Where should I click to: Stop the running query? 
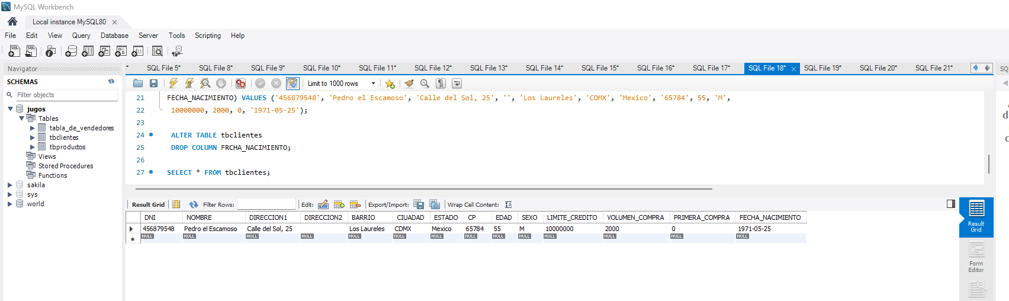[x=221, y=84]
